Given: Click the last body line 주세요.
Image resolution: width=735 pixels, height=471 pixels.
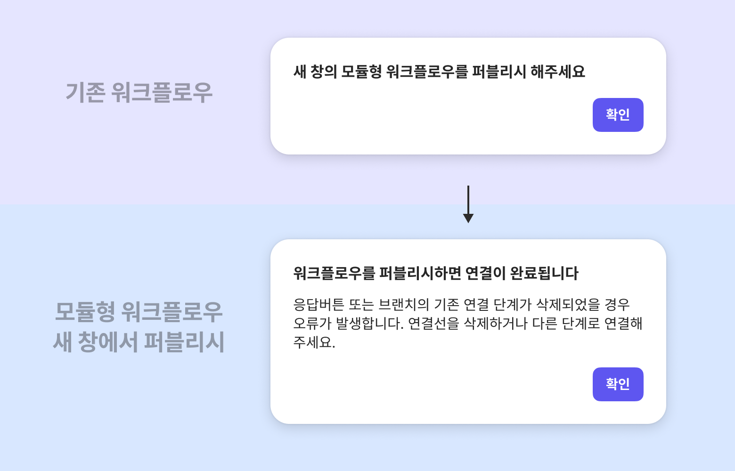Looking at the screenshot, I should click(x=314, y=342).
